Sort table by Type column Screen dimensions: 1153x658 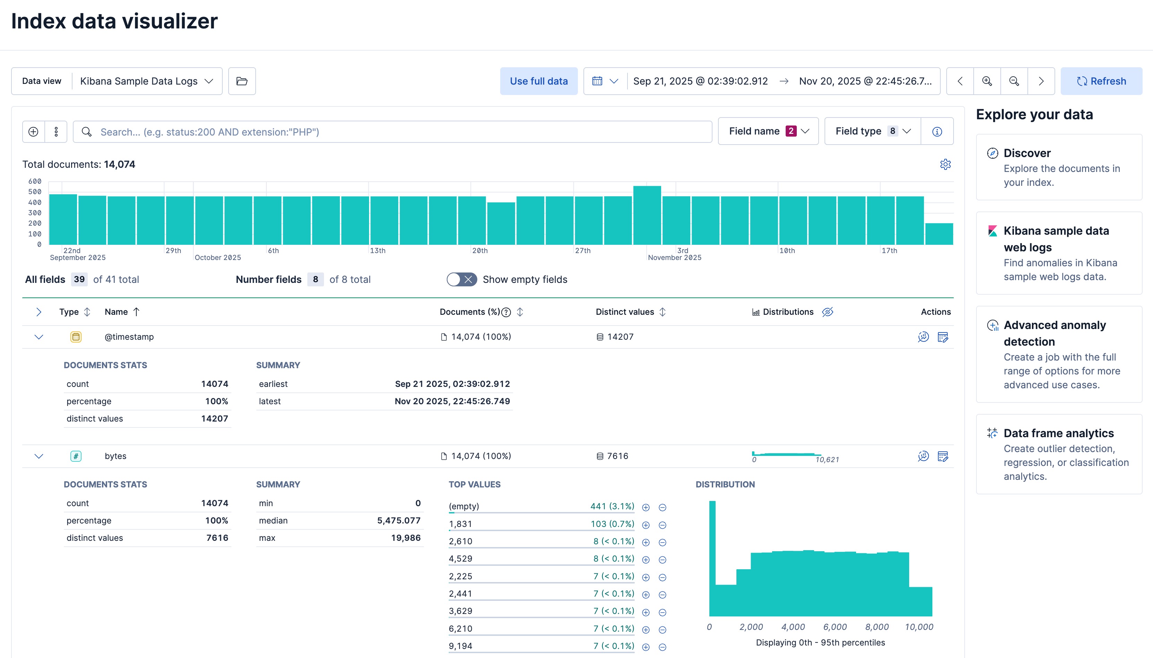pos(75,312)
